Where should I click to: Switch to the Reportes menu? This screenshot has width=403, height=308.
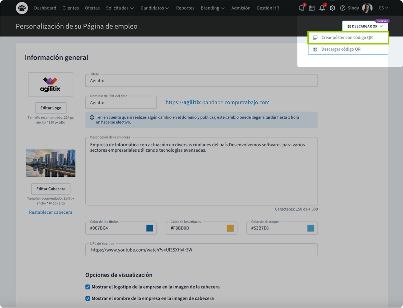(185, 8)
